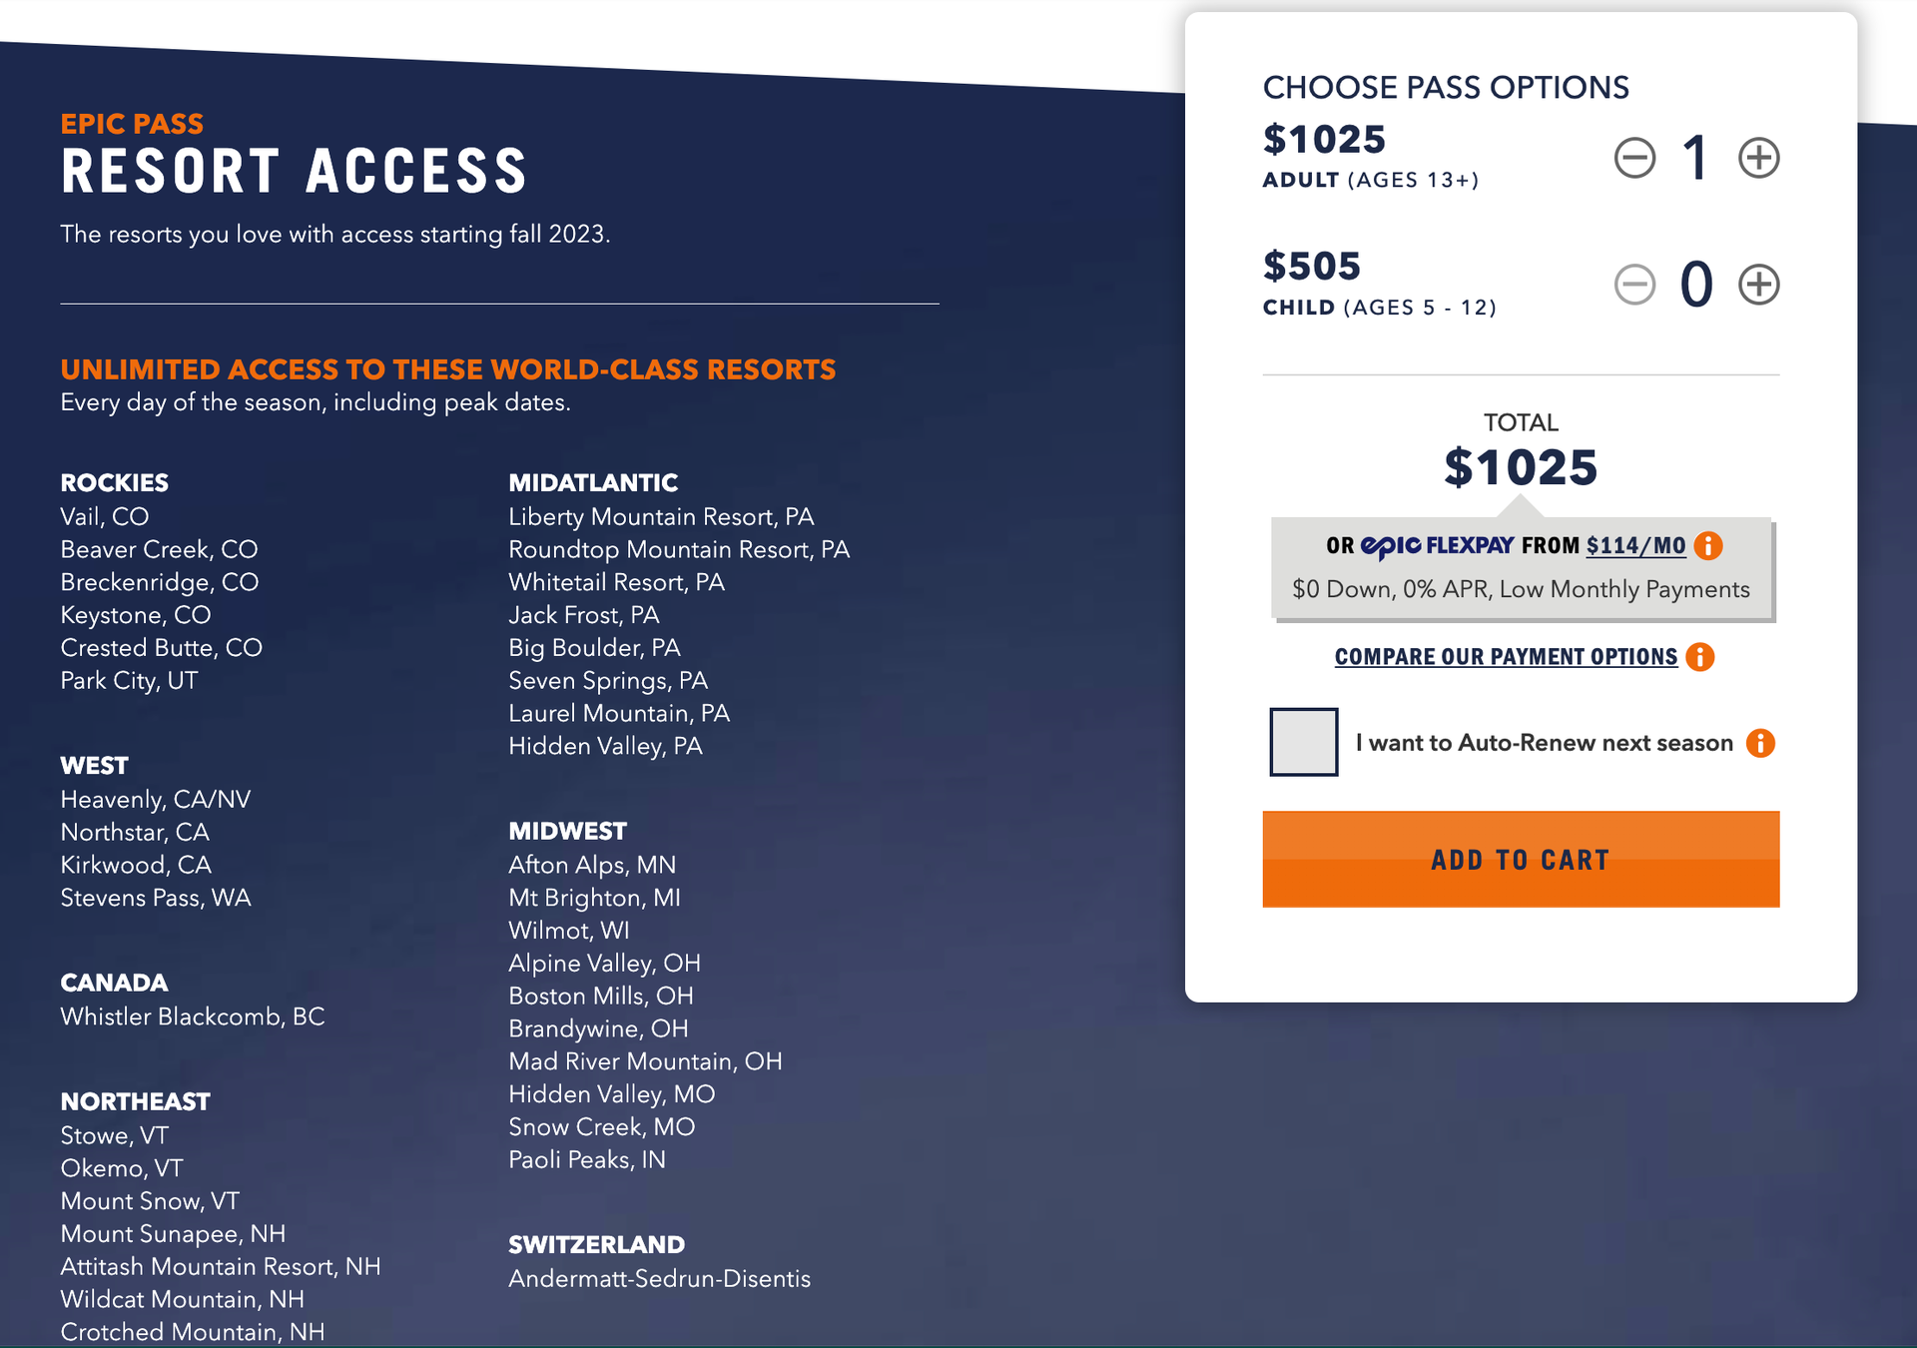This screenshot has height=1348, width=1917.
Task: Select Stowe, VT in the Northeast list
Action: [x=113, y=1135]
